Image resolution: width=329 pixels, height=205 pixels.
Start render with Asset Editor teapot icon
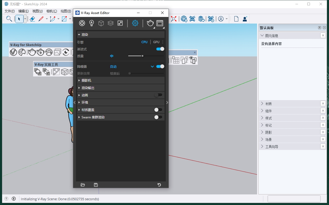[x=150, y=23]
